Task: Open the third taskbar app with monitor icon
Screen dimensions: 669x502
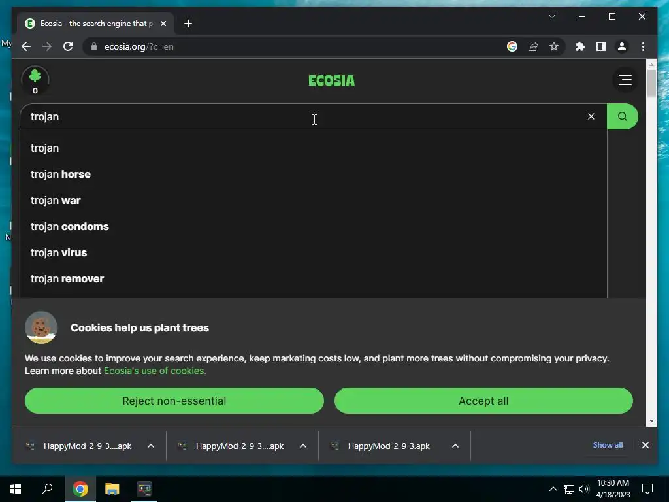Action: 144,488
